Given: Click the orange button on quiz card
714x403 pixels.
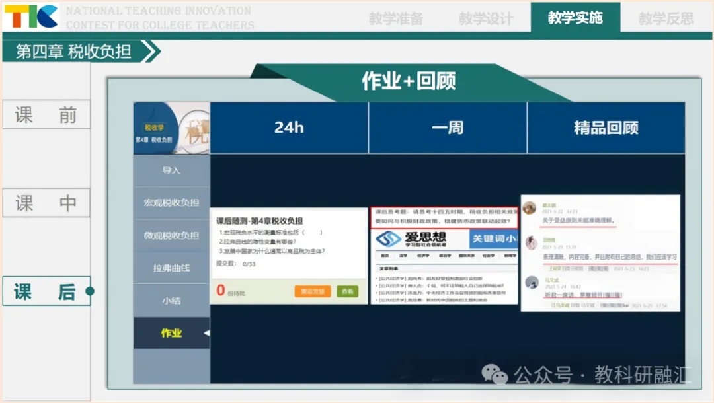Looking at the screenshot, I should (x=313, y=291).
